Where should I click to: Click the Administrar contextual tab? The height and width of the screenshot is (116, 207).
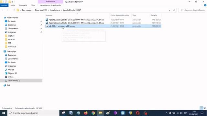coord(50,2)
